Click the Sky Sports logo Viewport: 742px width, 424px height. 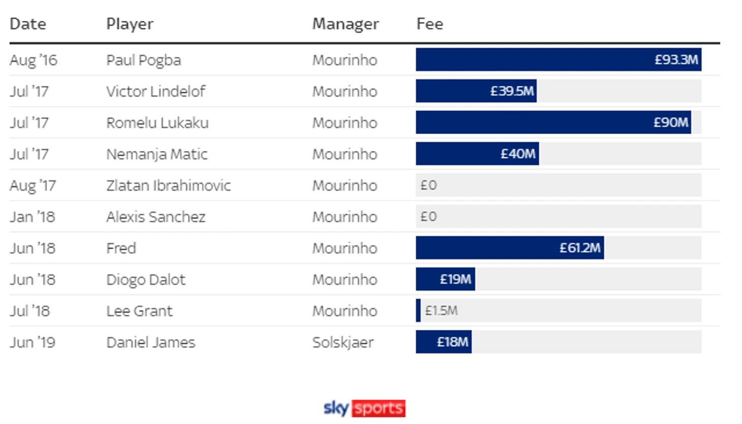pyautogui.click(x=364, y=408)
